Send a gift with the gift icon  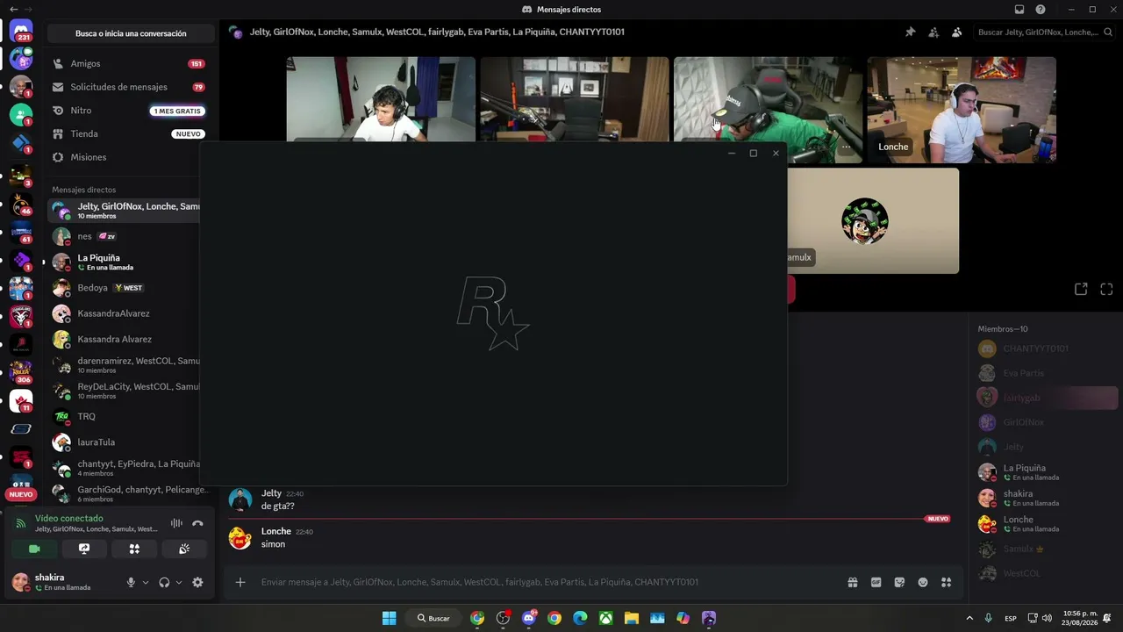(853, 582)
